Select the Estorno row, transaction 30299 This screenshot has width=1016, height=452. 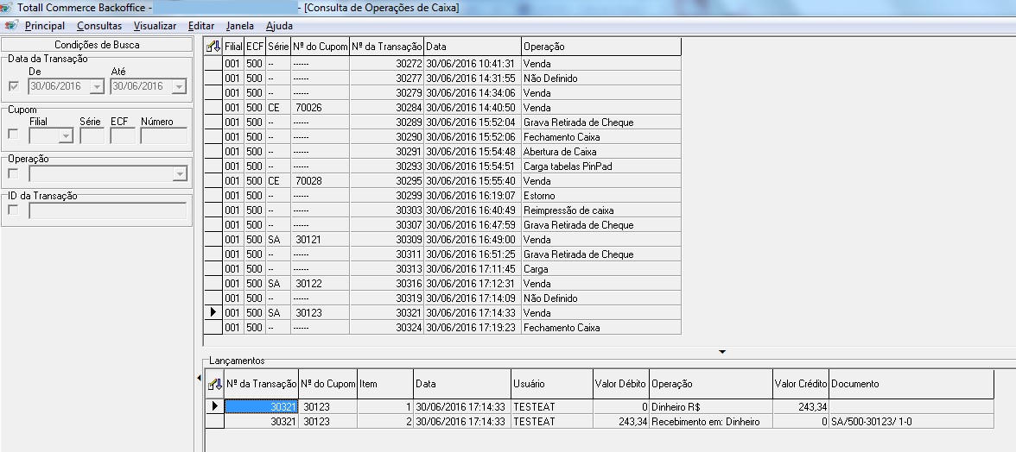538,196
